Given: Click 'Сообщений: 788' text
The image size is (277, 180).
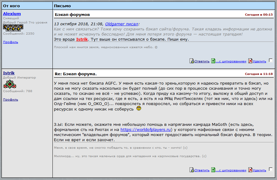Looking at the screenshot, I should 18,91.
